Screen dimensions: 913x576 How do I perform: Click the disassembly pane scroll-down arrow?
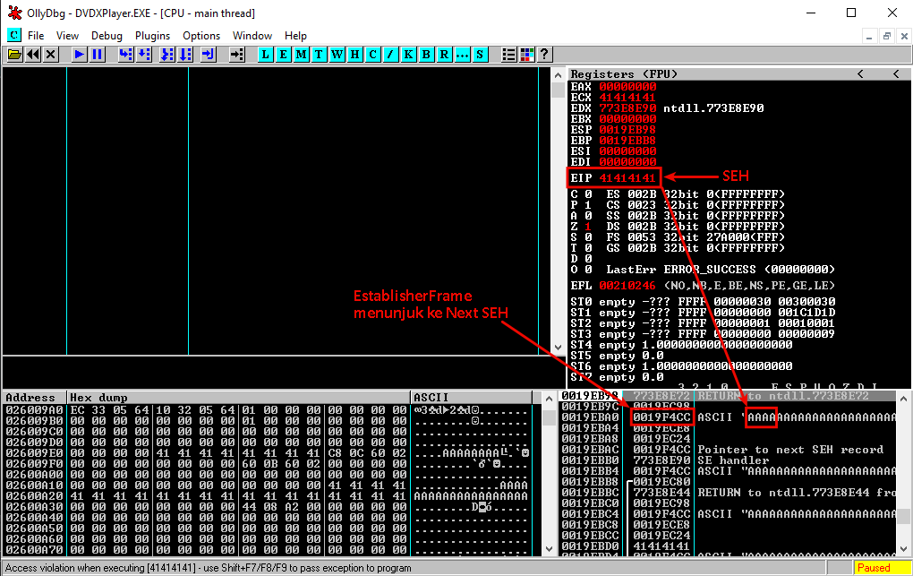coord(558,348)
